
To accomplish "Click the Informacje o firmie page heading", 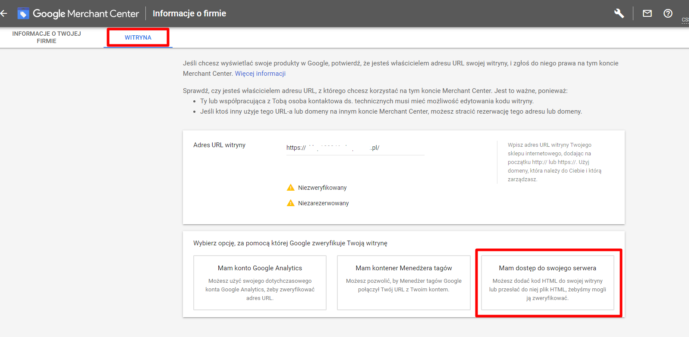I will (x=189, y=13).
